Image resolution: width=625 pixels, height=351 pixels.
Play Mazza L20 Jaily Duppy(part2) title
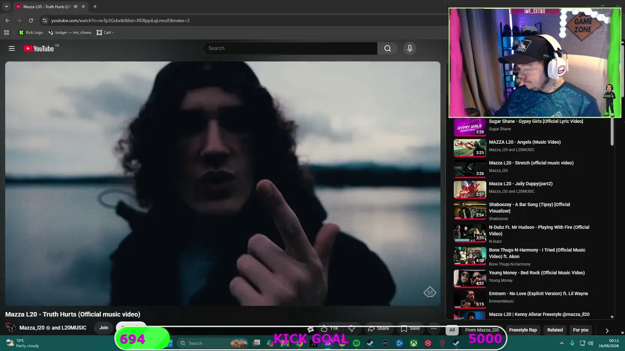pos(521,184)
